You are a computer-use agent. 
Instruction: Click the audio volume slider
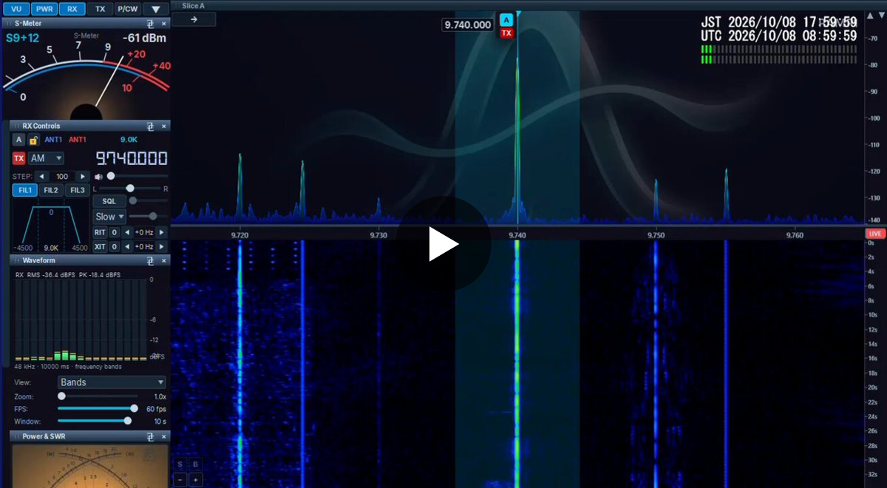point(137,176)
